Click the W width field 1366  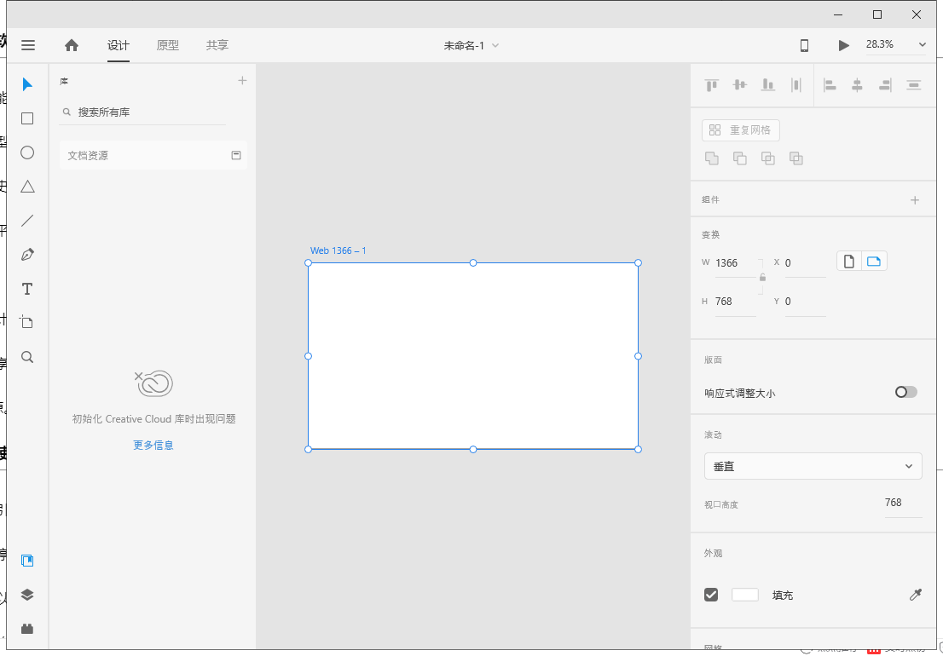(736, 263)
